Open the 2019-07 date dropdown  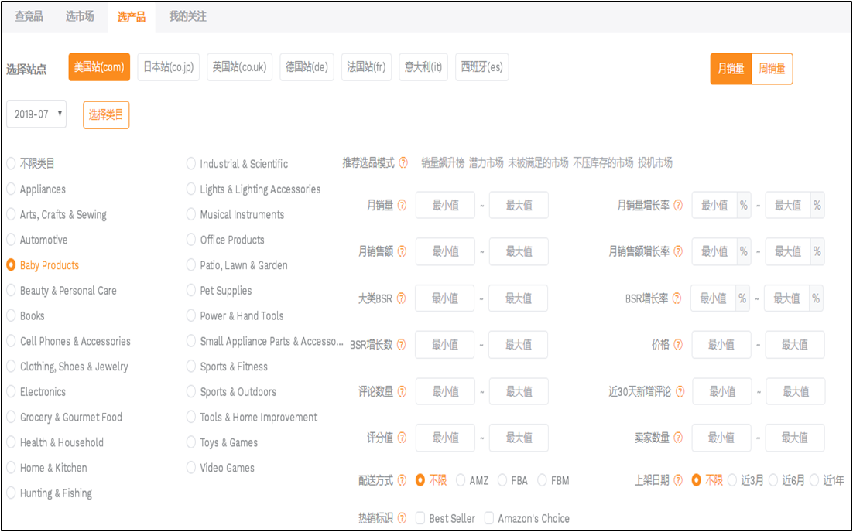(x=36, y=114)
